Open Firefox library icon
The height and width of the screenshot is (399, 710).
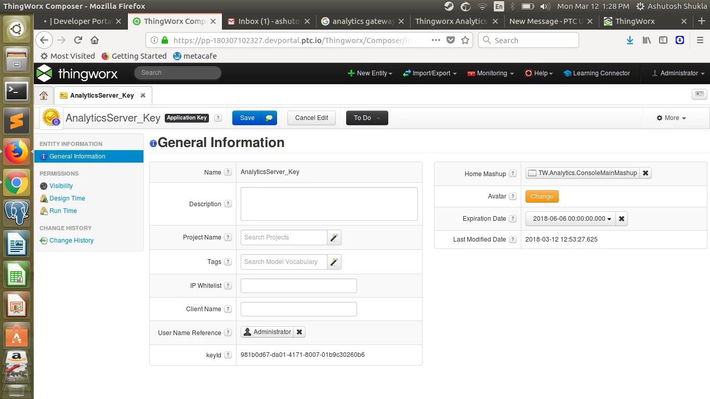pos(647,40)
